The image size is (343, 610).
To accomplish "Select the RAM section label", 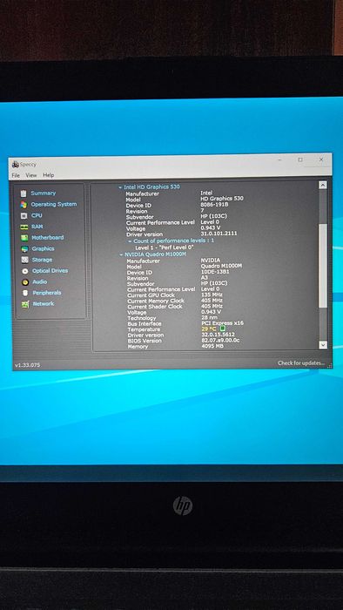I will [37, 227].
